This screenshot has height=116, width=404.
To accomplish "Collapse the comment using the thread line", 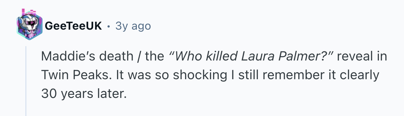I will [x=26, y=81].
